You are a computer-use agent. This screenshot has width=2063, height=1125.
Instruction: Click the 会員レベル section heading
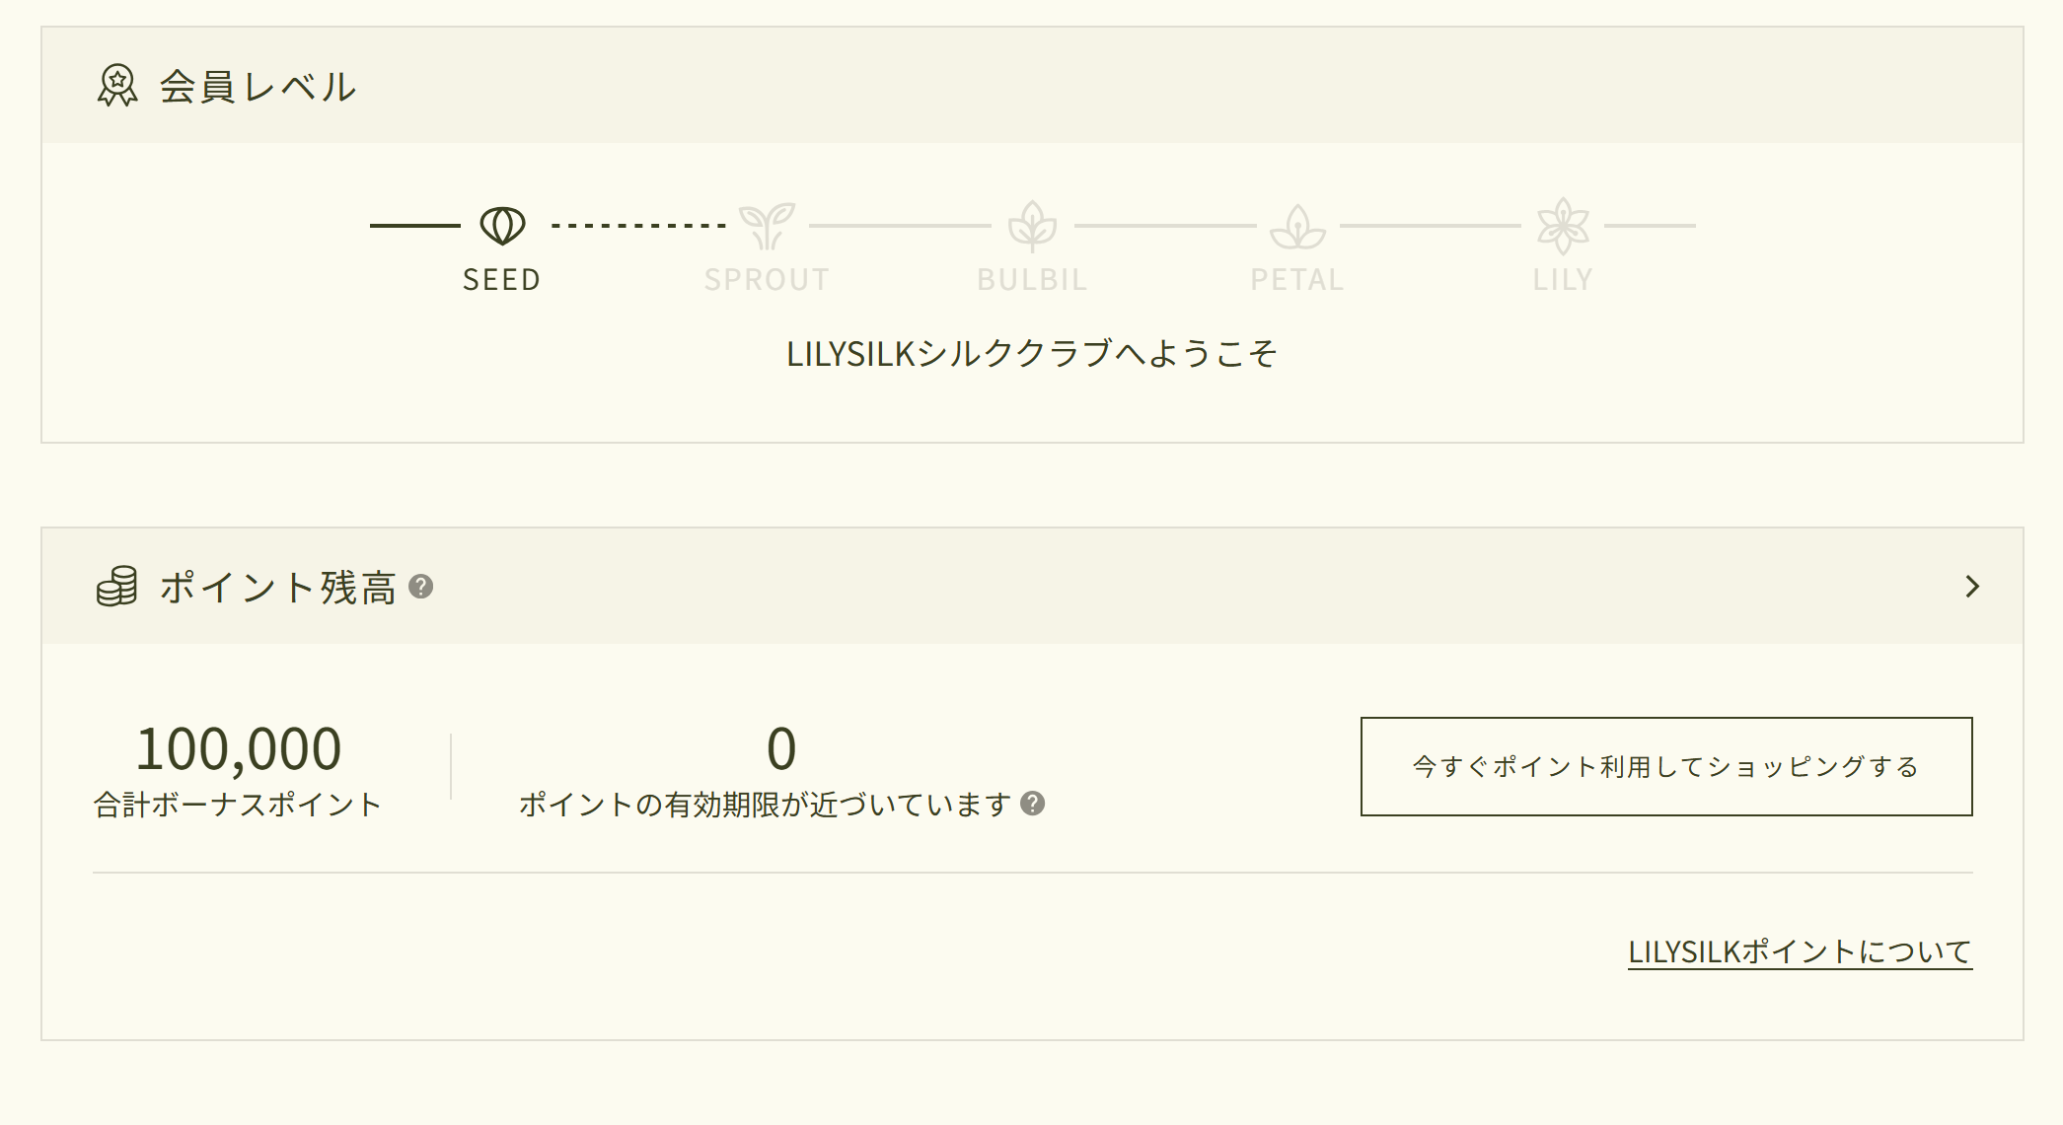click(258, 86)
